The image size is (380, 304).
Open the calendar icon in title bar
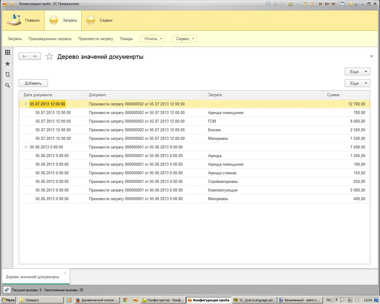tap(312, 4)
